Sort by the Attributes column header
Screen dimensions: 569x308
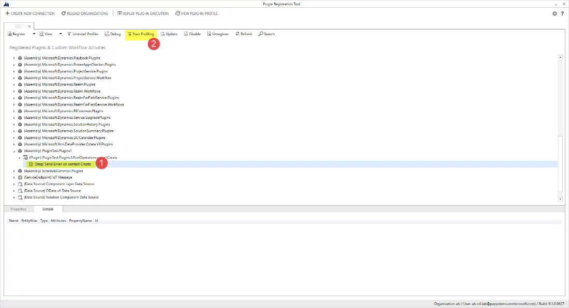[x=58, y=221]
